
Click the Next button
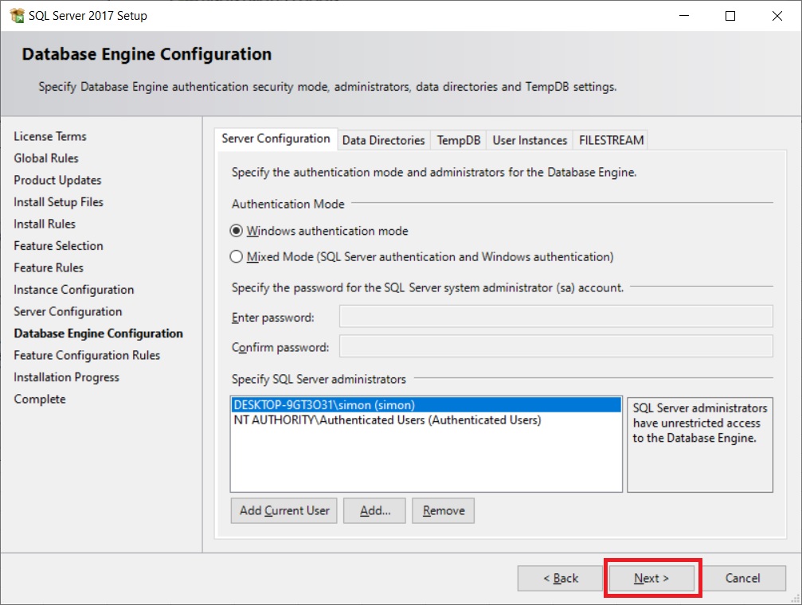pos(651,579)
